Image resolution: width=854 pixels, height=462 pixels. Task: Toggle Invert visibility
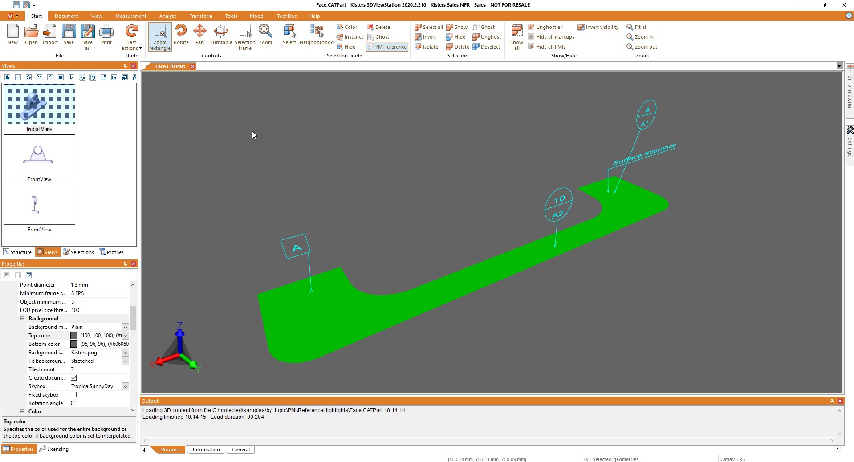598,27
